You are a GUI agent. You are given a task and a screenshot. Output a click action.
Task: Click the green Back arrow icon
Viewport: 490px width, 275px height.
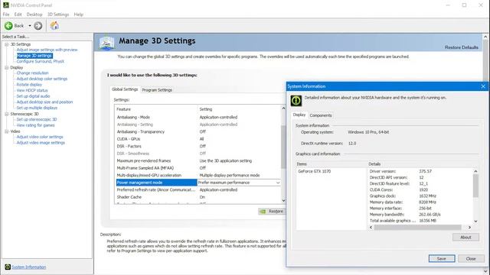coord(8,25)
